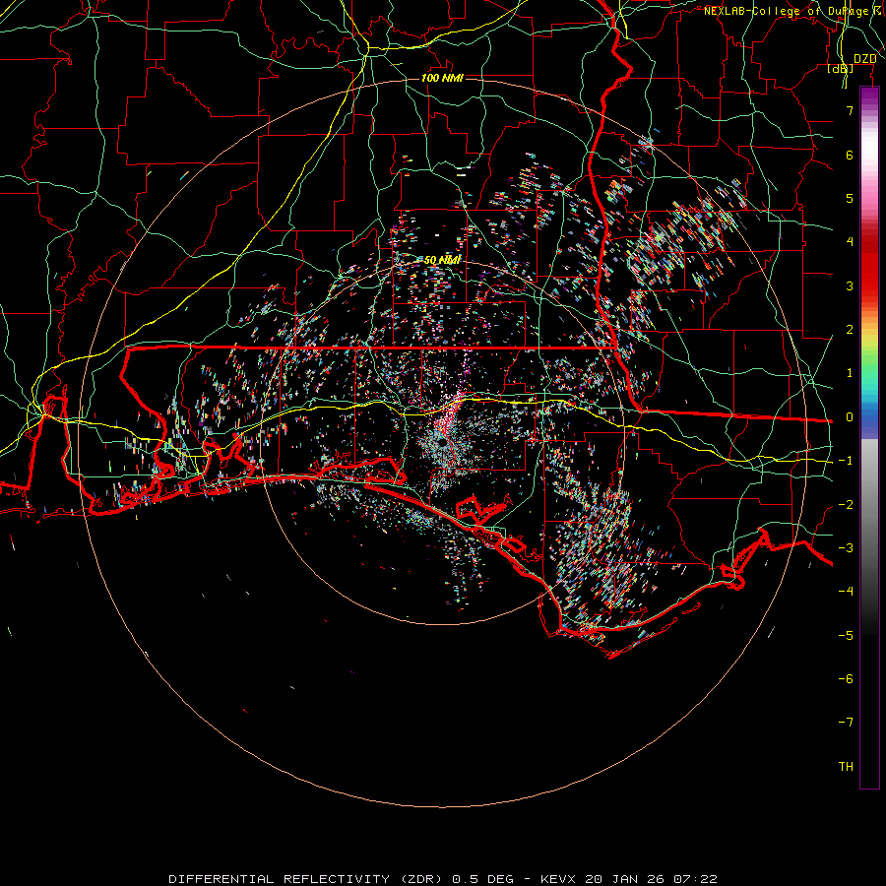This screenshot has width=886, height=886.
Task: Click the 1 dB value on color scale
Action: coord(850,373)
